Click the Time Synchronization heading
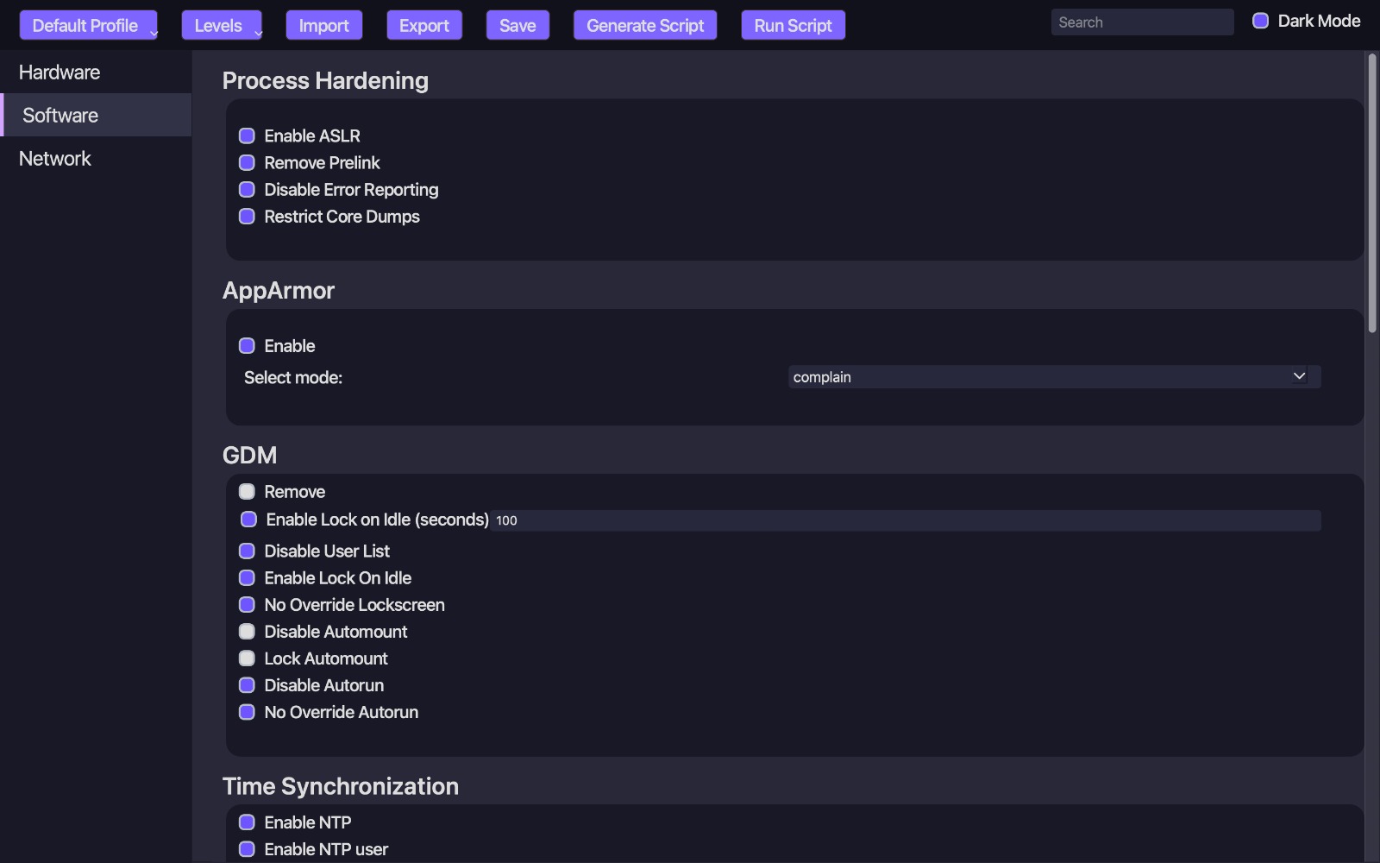 click(341, 786)
